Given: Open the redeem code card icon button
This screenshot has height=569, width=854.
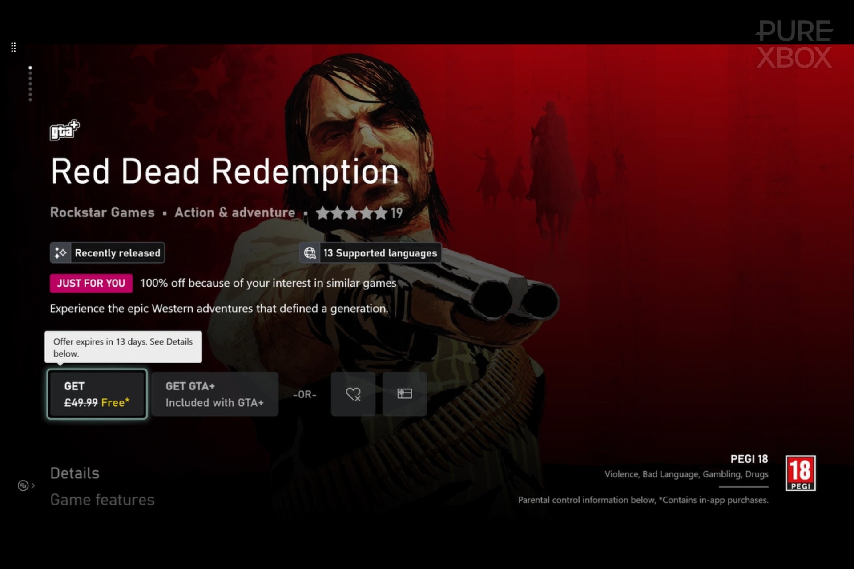Looking at the screenshot, I should [404, 394].
